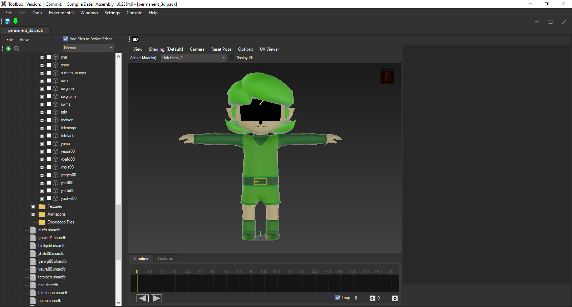Click the model cube icon for yamu
572x307 pixels.
[55, 144]
